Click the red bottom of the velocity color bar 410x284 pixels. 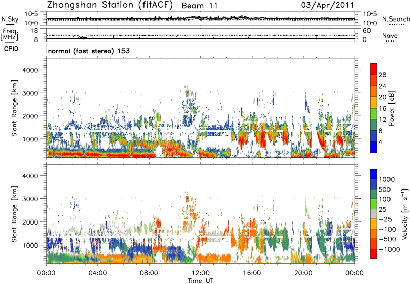374,254
